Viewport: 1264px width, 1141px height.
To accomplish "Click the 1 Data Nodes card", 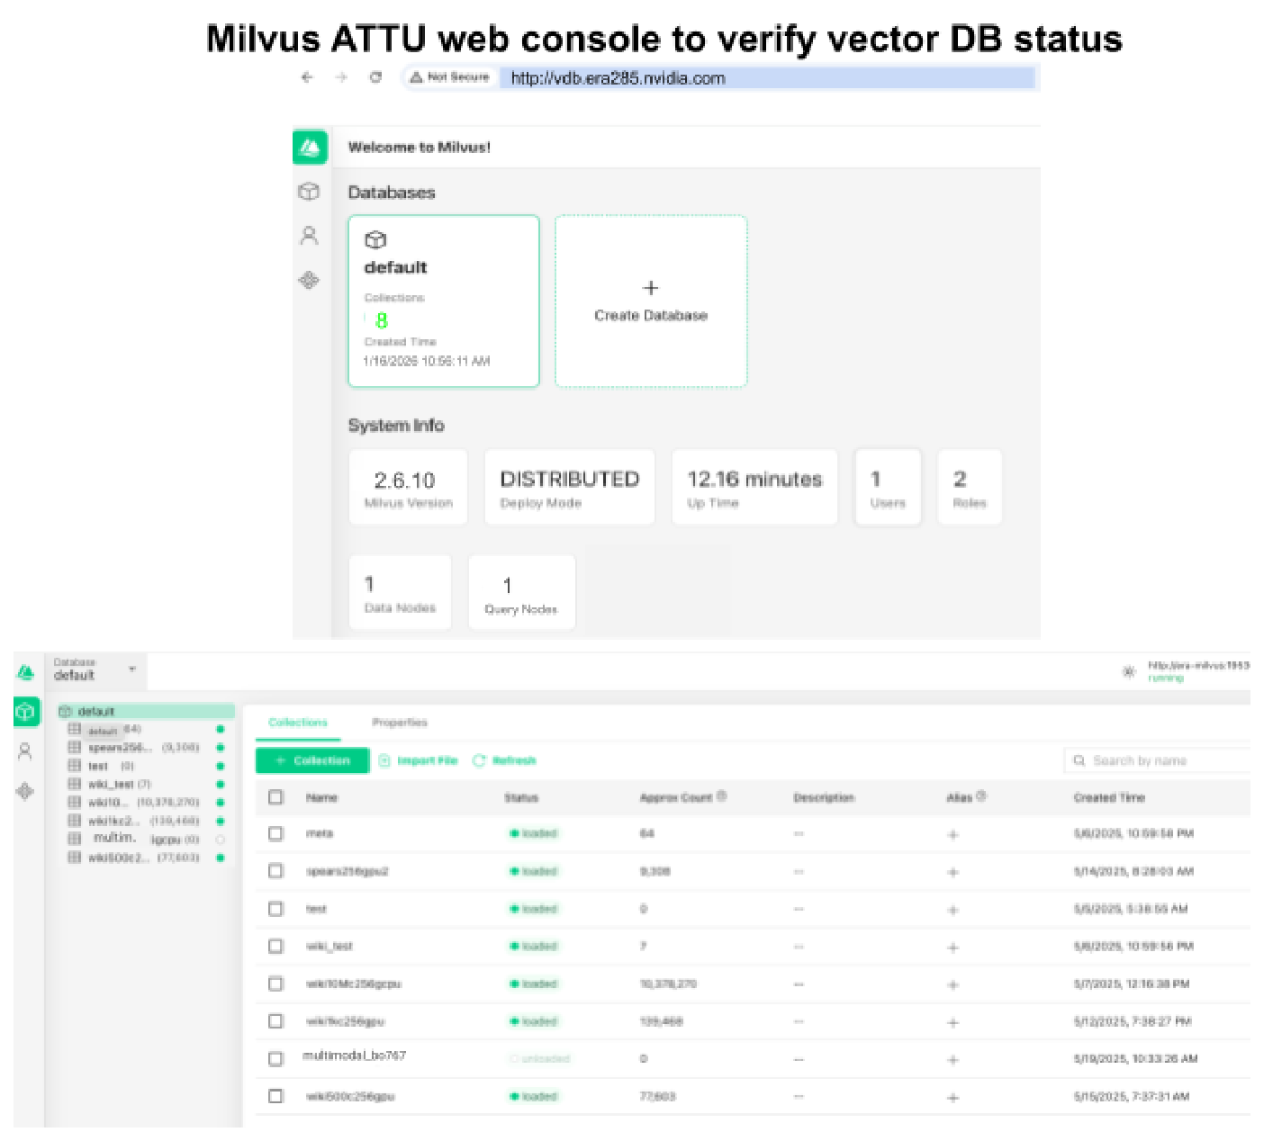I will coord(400,592).
